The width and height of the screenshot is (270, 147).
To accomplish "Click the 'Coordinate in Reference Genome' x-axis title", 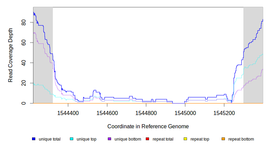I will pyautogui.click(x=148, y=126).
